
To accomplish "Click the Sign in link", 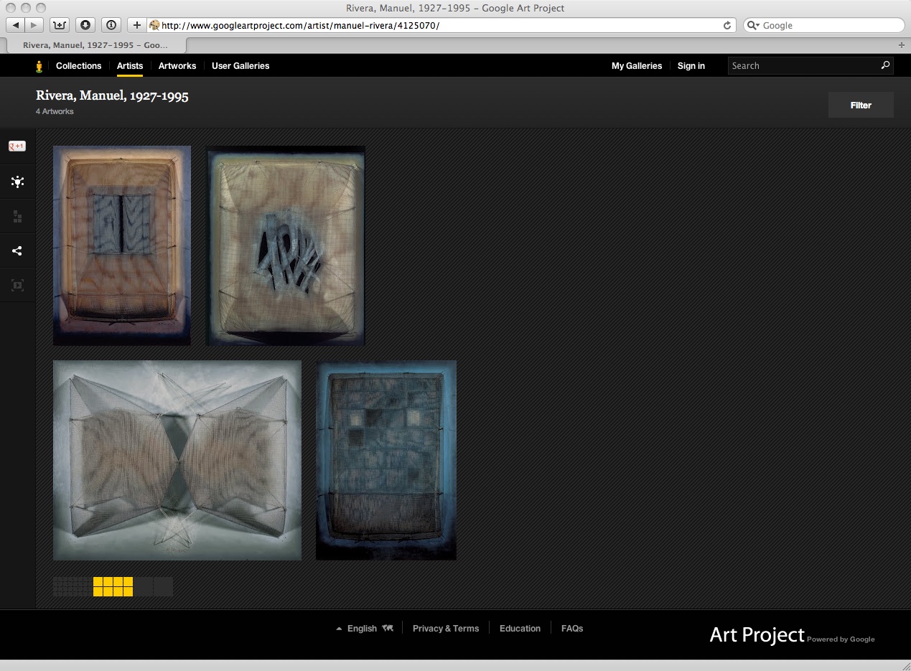I will [691, 65].
